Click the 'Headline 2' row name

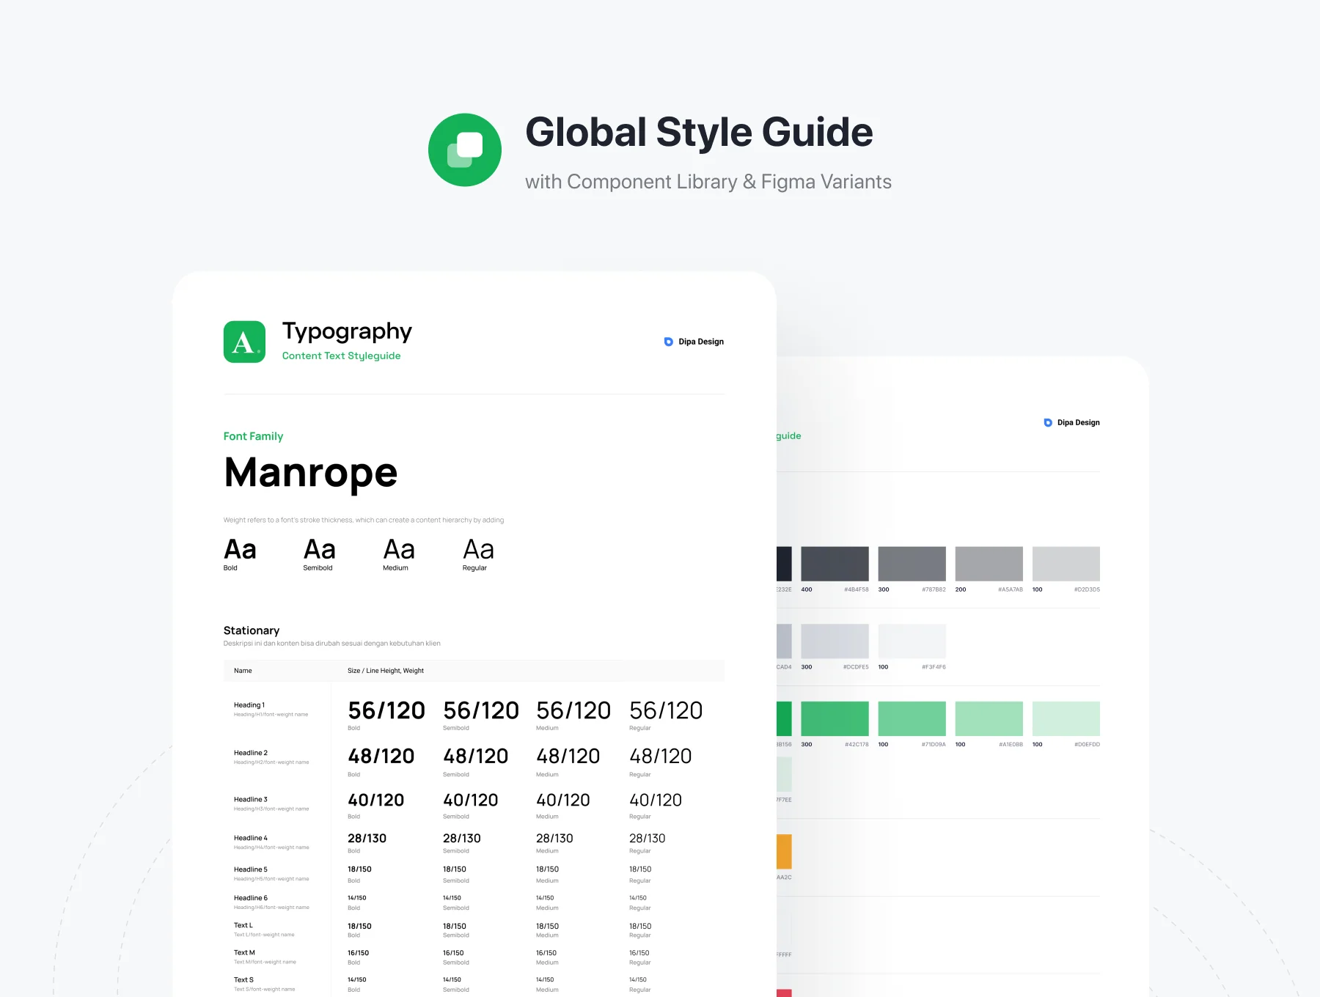click(x=251, y=753)
